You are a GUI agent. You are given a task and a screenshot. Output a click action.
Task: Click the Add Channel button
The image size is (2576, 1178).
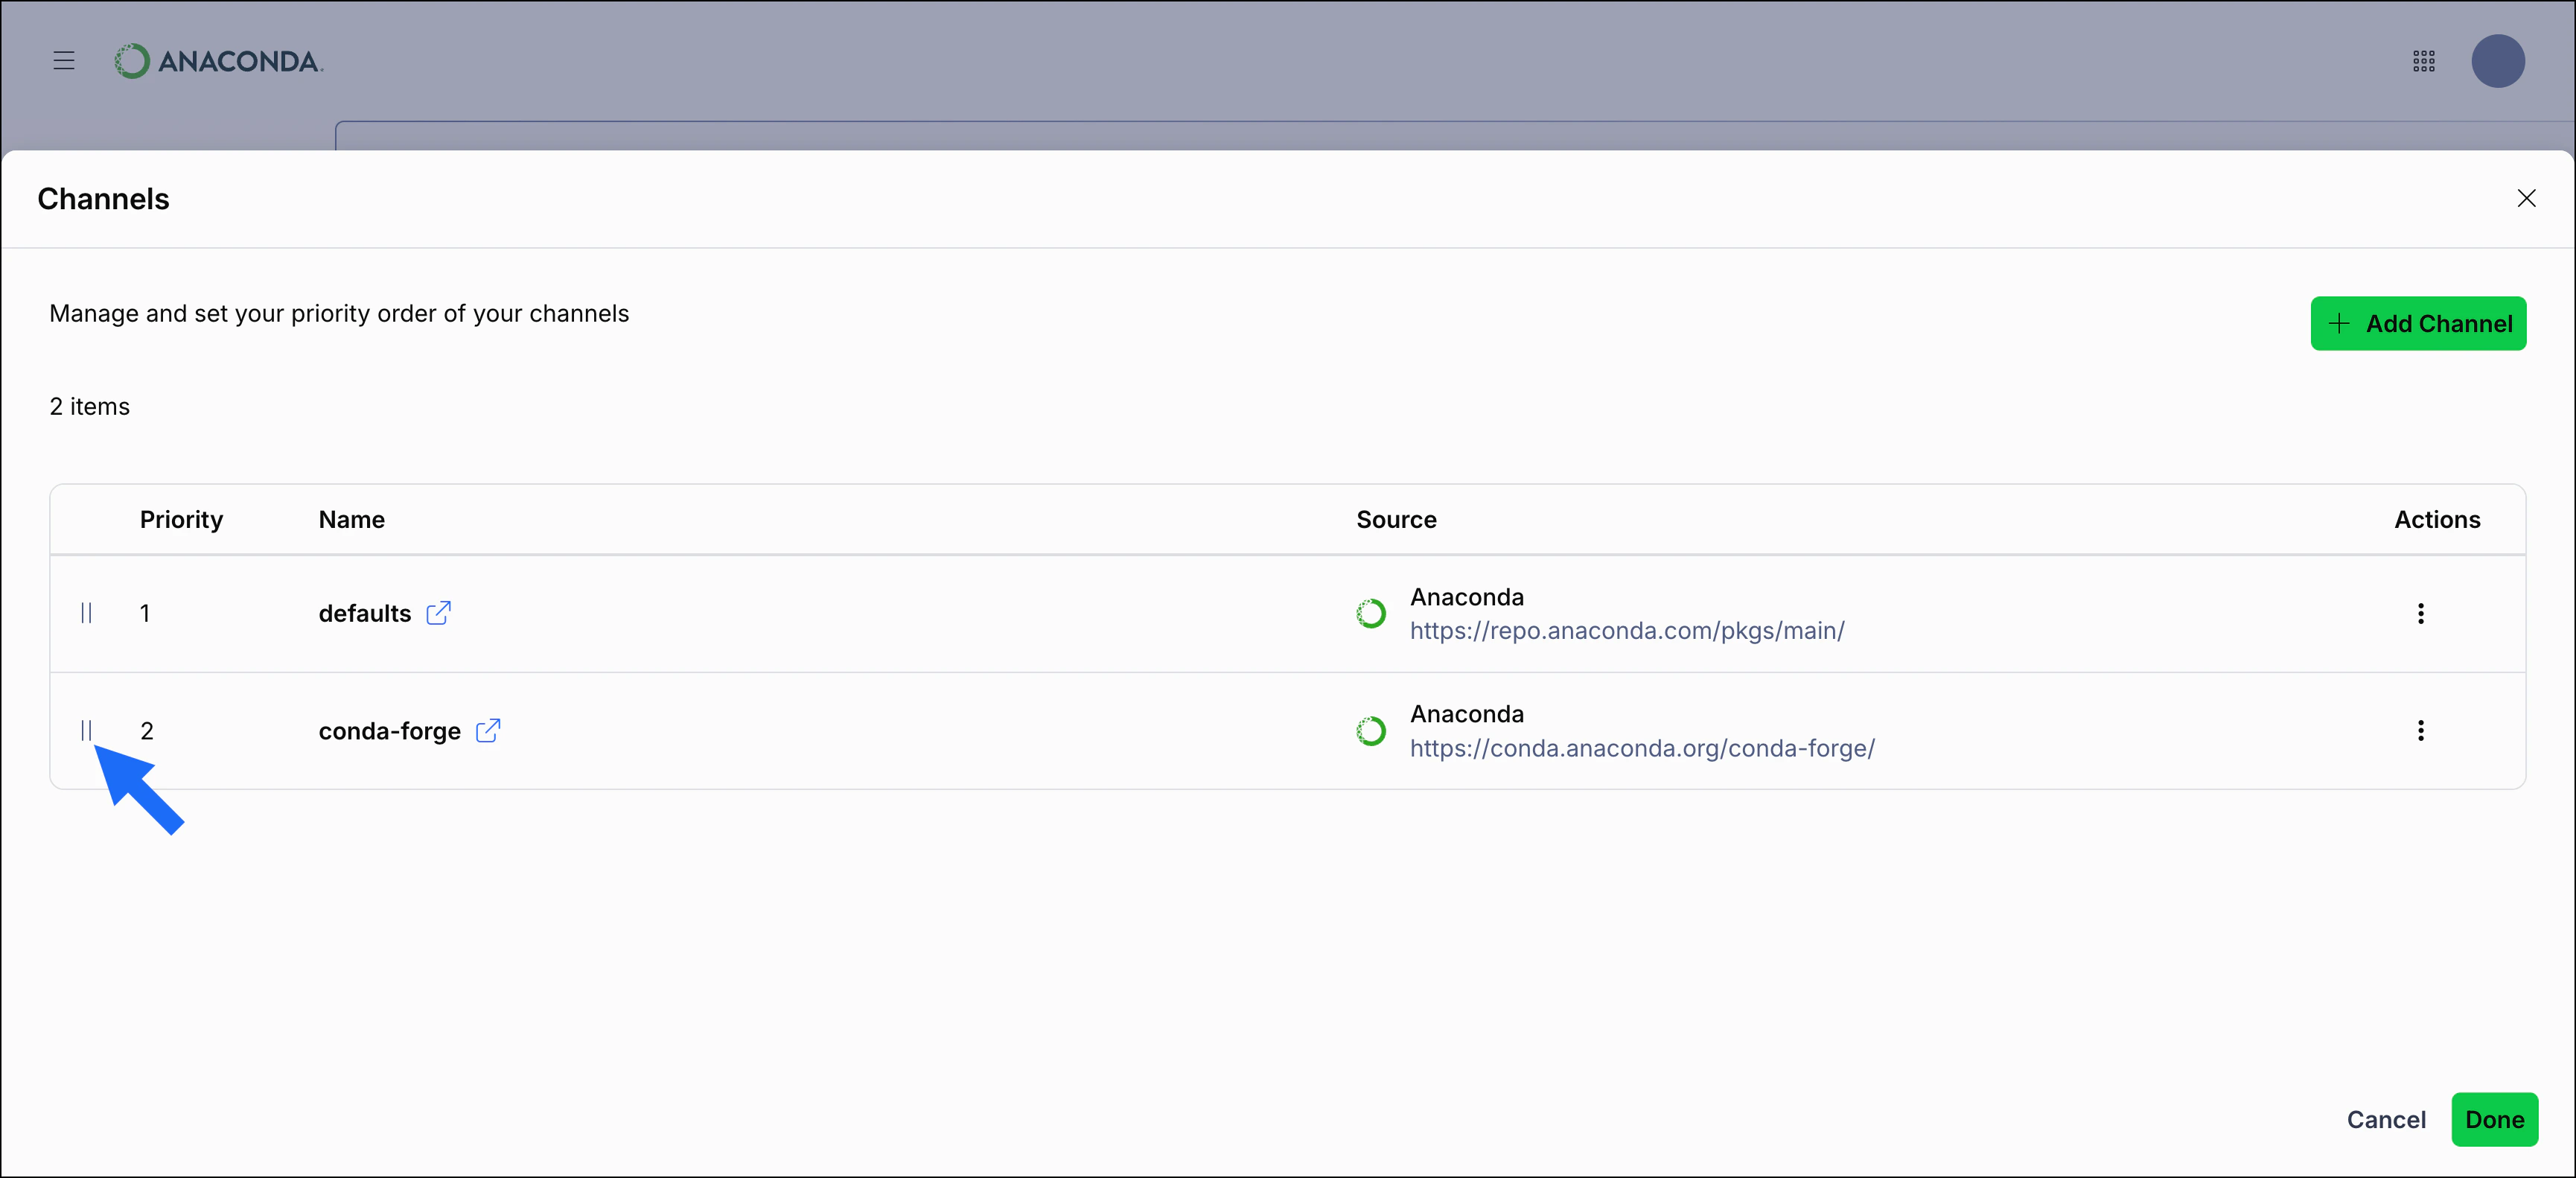(2418, 323)
